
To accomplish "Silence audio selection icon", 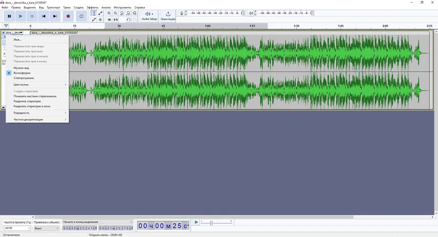I will [x=115, y=20].
